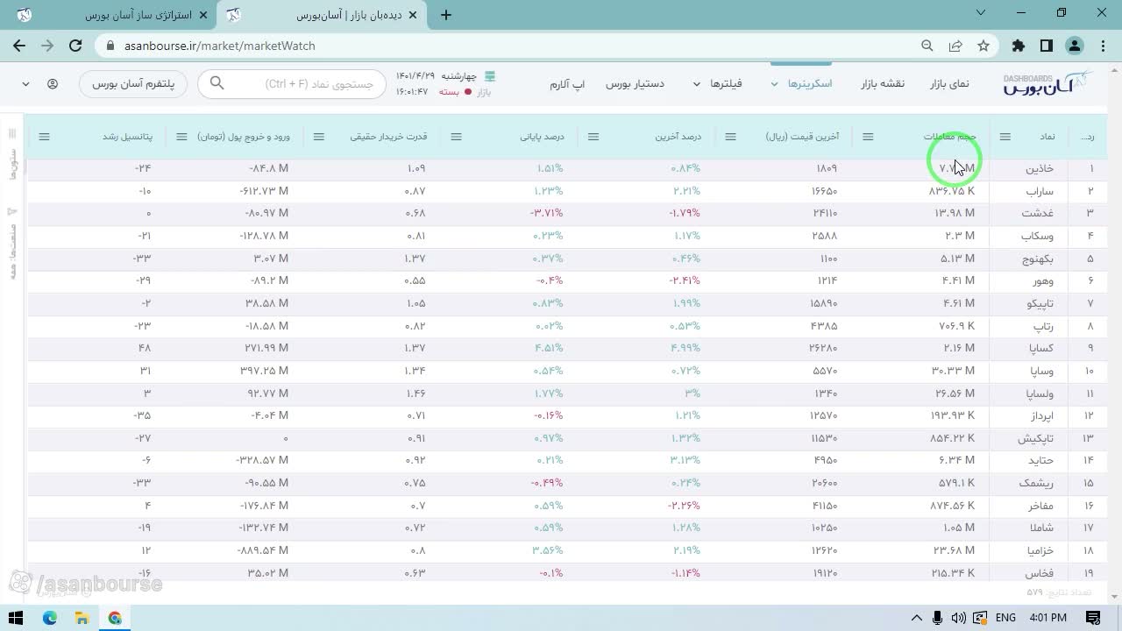Open the اسکرینرها dropdown menu
The width and height of the screenshot is (1122, 631).
click(801, 84)
